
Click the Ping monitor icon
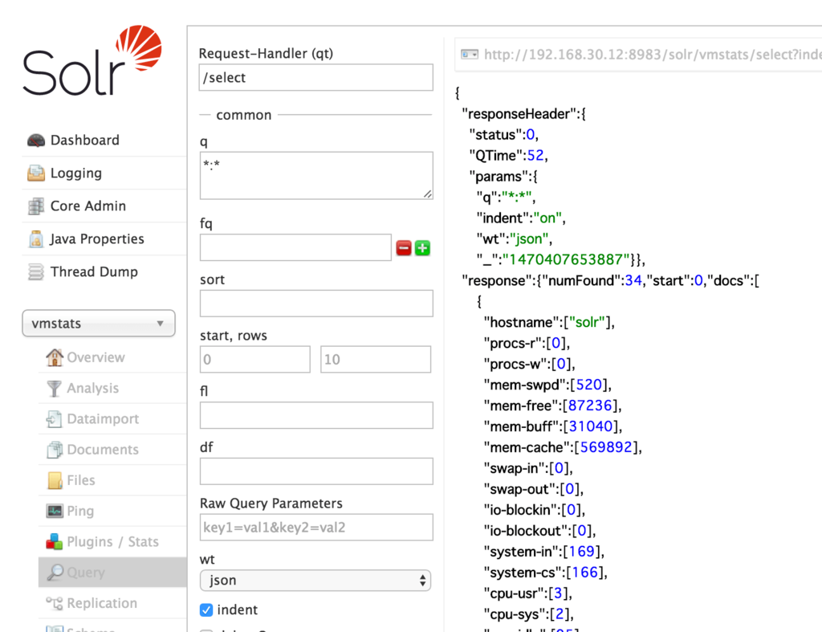pyautogui.click(x=55, y=511)
